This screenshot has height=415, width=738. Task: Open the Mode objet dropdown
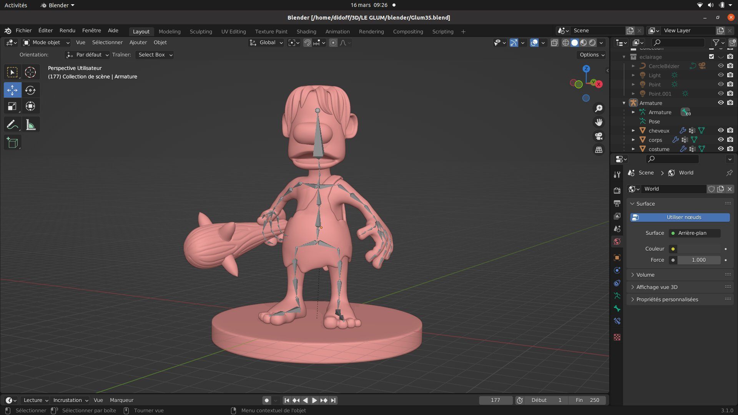[x=46, y=43]
